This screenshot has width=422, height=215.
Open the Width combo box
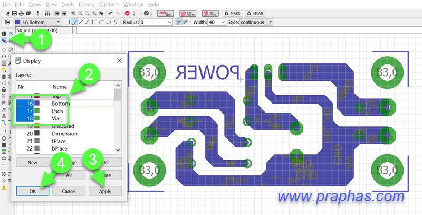click(x=217, y=22)
